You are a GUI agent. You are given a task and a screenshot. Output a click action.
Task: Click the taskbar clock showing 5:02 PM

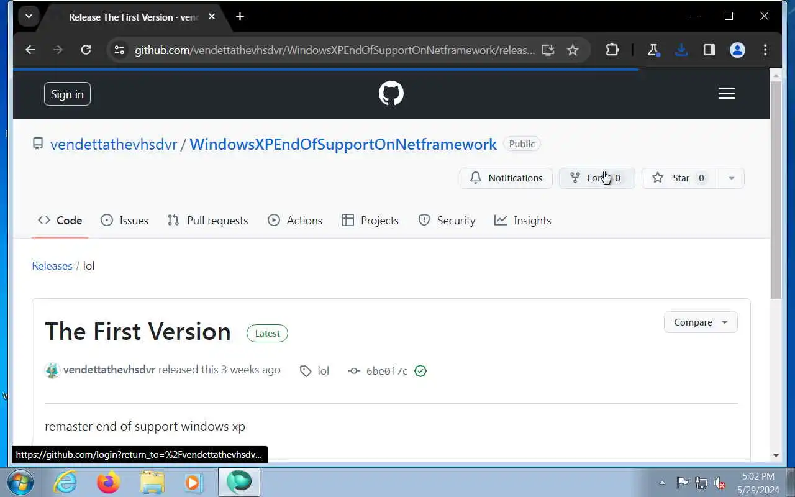click(758, 483)
